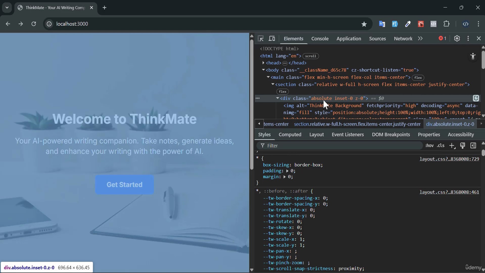
Task: Click the scroll badge on html element
Action: tap(310, 56)
